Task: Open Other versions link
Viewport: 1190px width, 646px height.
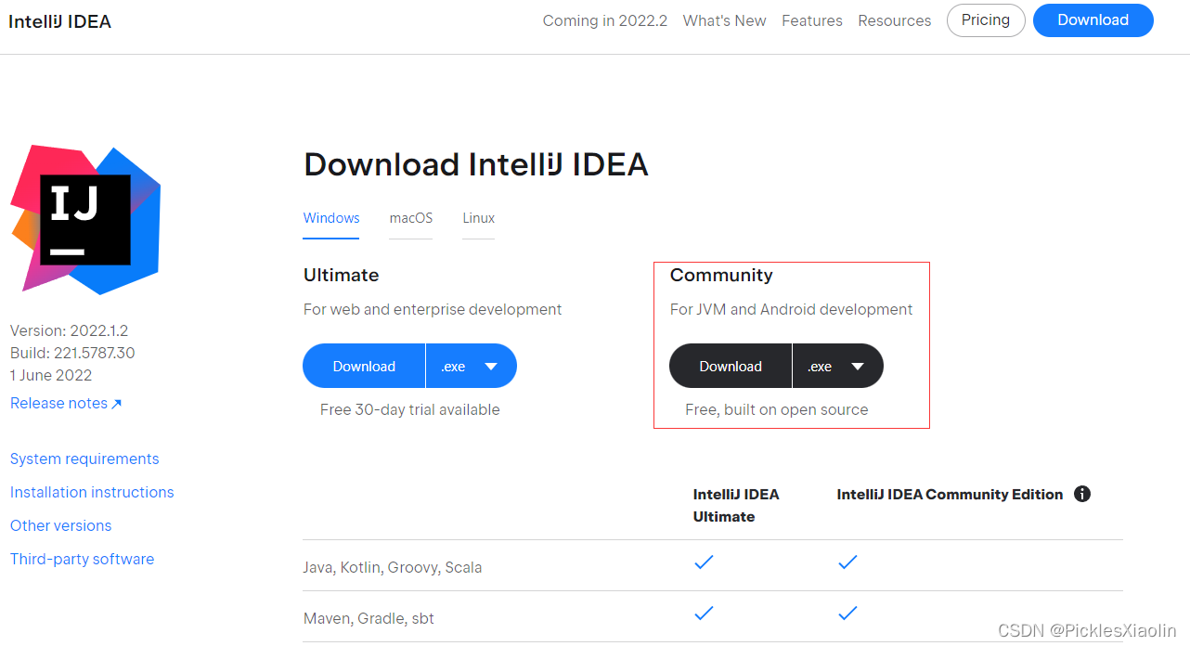Action: 60,525
